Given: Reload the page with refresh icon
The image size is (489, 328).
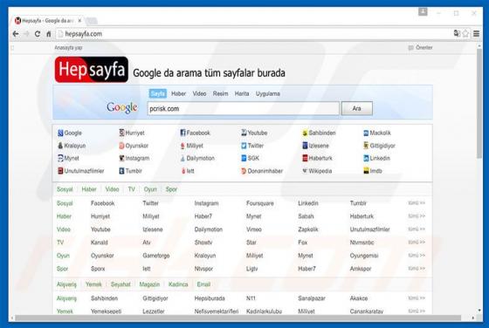Looking at the screenshot, I should coord(38,34).
